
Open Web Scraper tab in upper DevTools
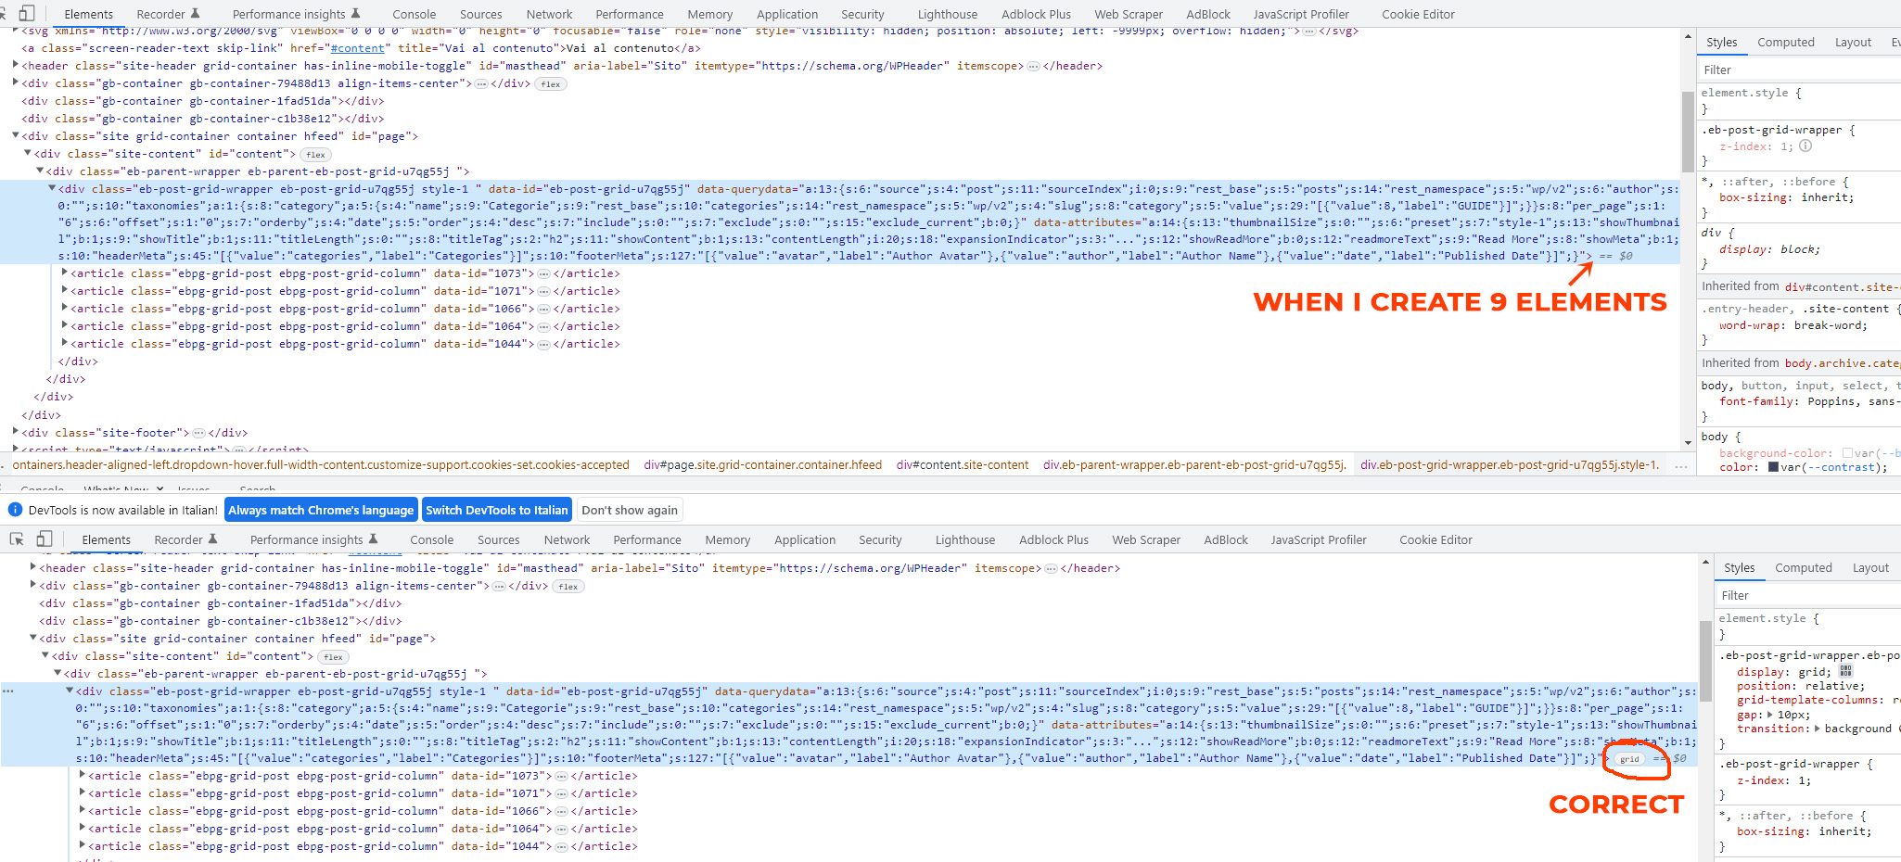[x=1129, y=14]
